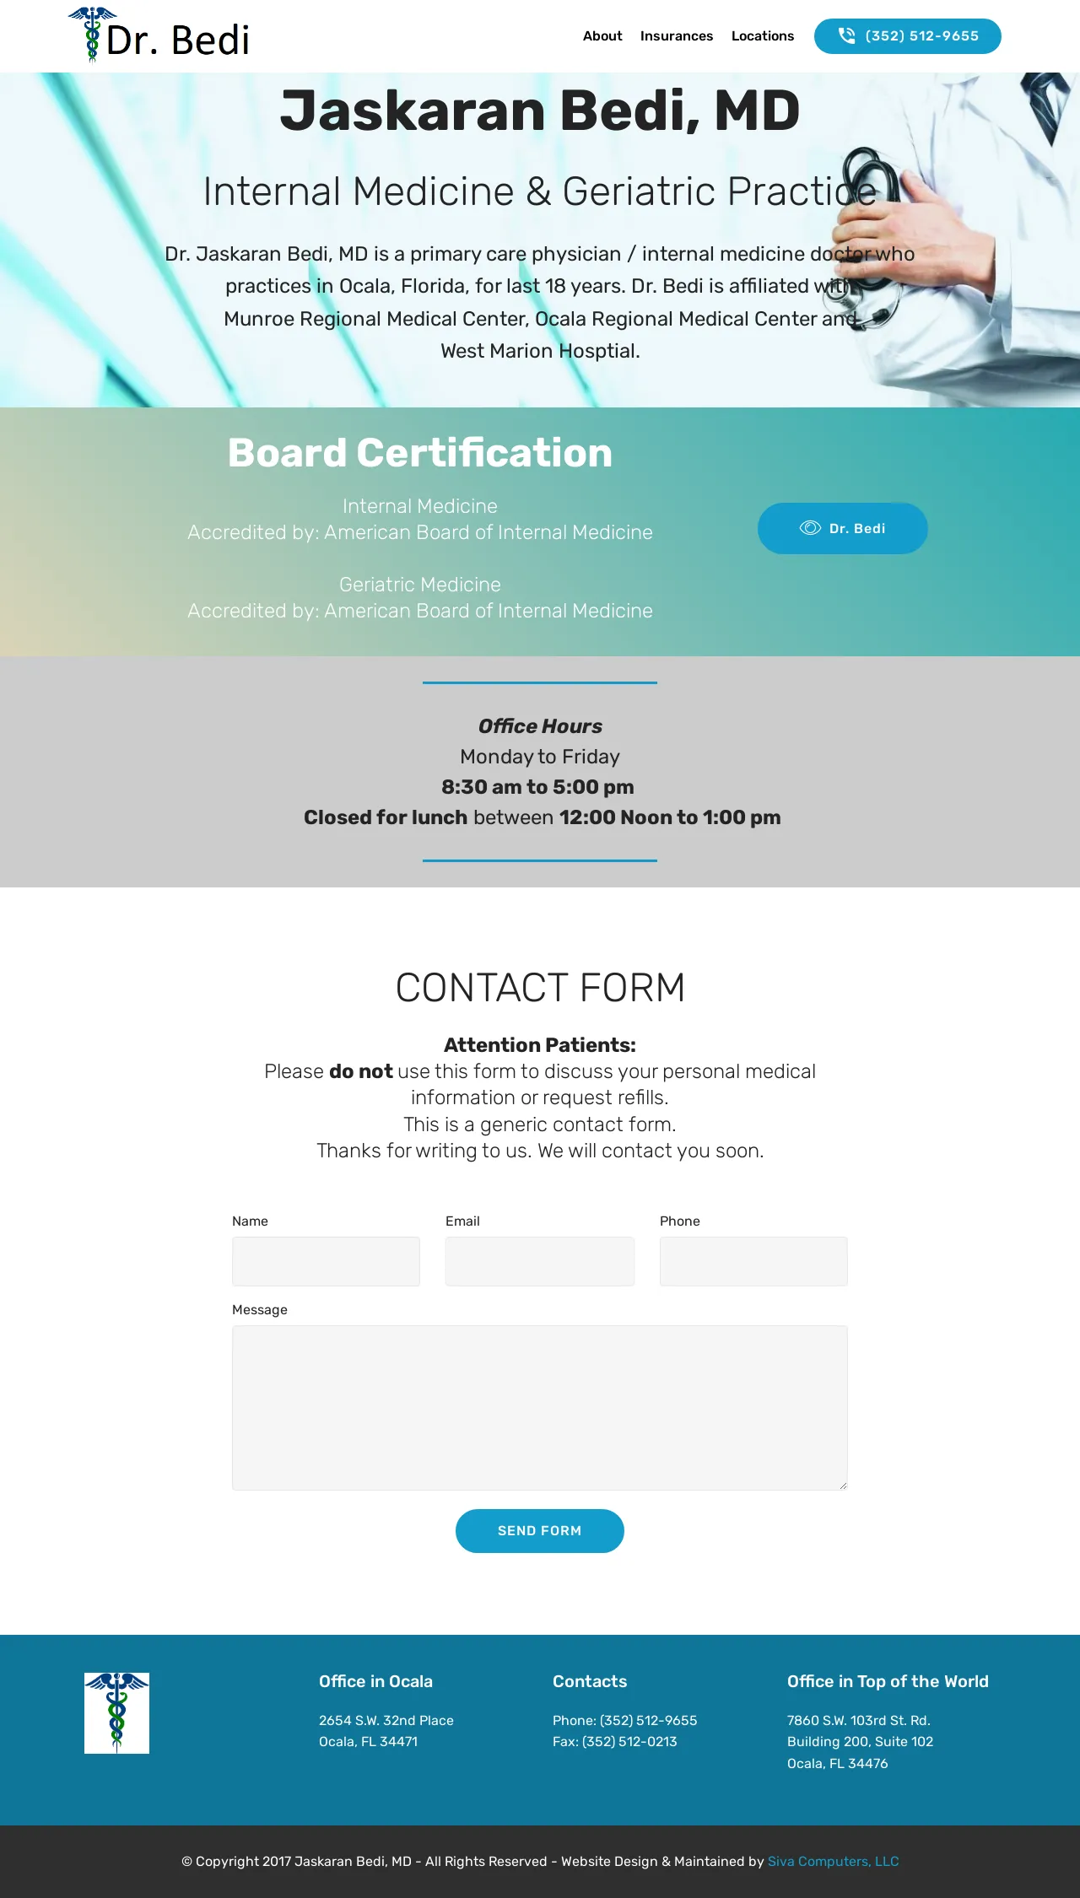Click the Office in Ocala footer heading
The height and width of the screenshot is (1898, 1080).
[x=375, y=1681]
